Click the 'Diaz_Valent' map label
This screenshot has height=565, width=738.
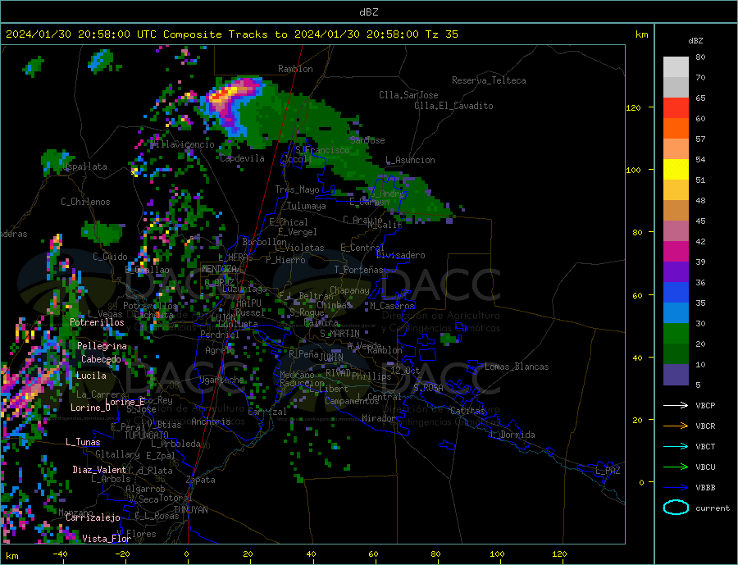coord(99,470)
